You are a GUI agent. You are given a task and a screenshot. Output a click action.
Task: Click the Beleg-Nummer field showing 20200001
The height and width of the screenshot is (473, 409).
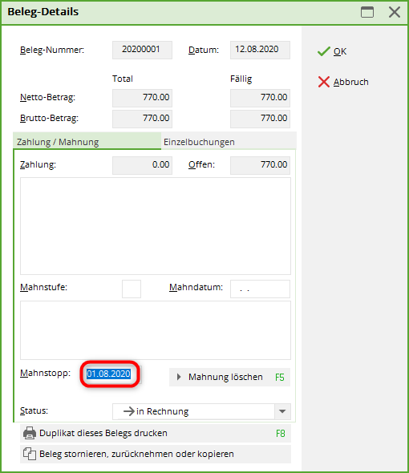pyautogui.click(x=142, y=50)
